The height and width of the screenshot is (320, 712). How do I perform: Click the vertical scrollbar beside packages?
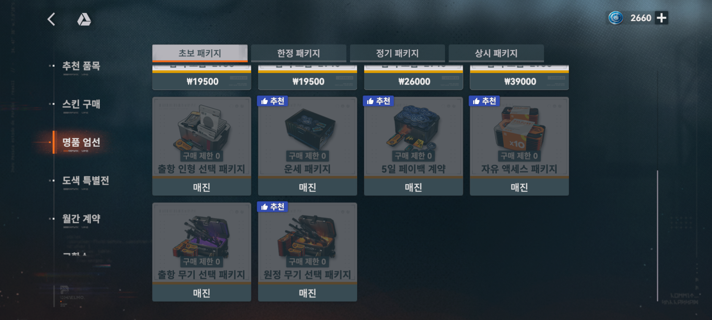pos(657,236)
